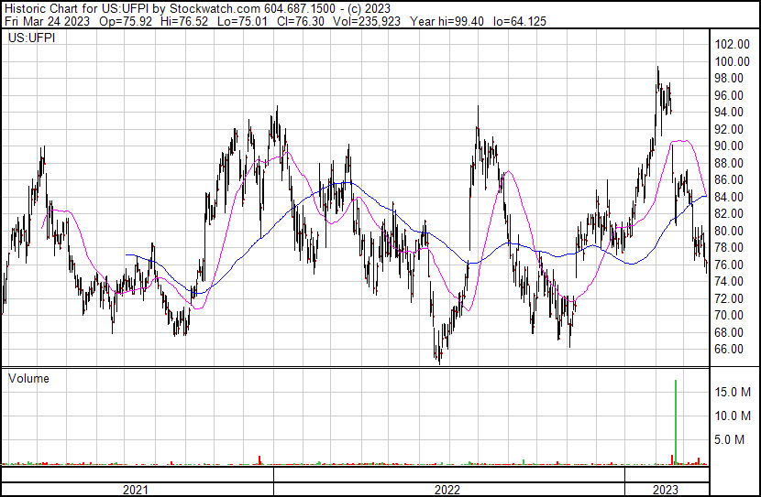Image resolution: width=761 pixels, height=497 pixels.
Task: Select the 2022 year marker on timeline
Action: pyautogui.click(x=447, y=490)
